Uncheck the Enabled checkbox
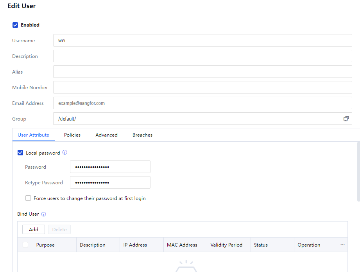The image size is (360, 272). point(15,25)
